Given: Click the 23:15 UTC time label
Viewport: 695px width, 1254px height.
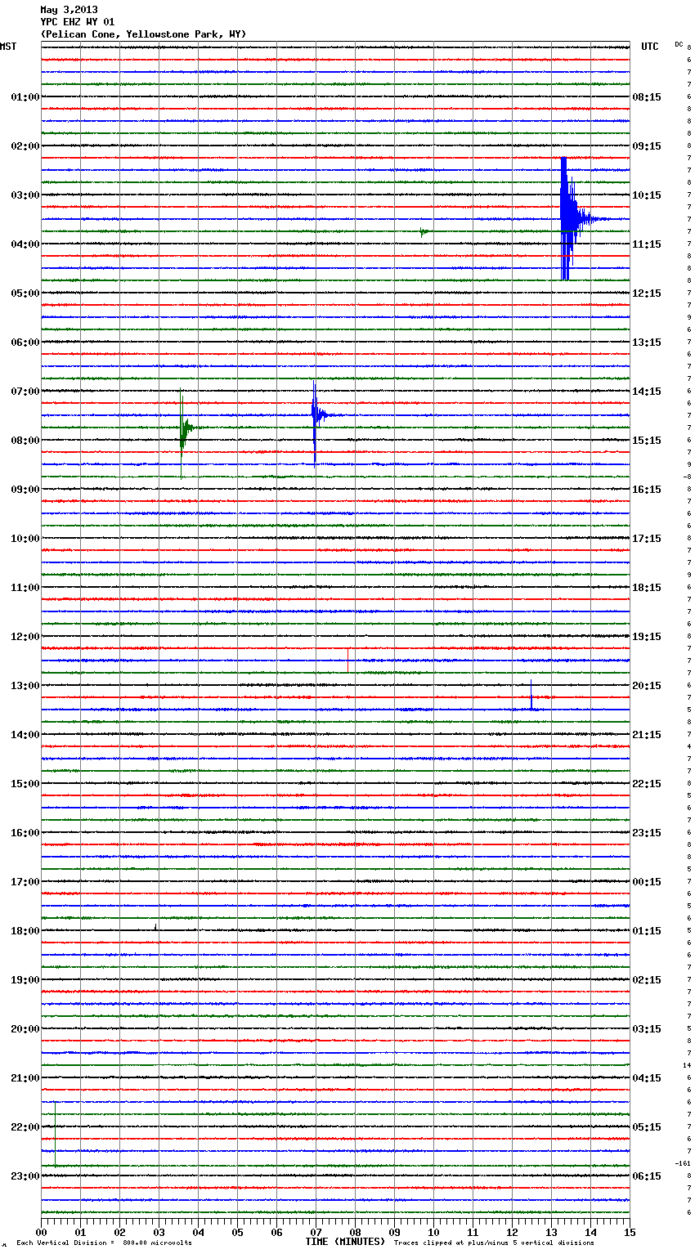Looking at the screenshot, I should coord(647,833).
